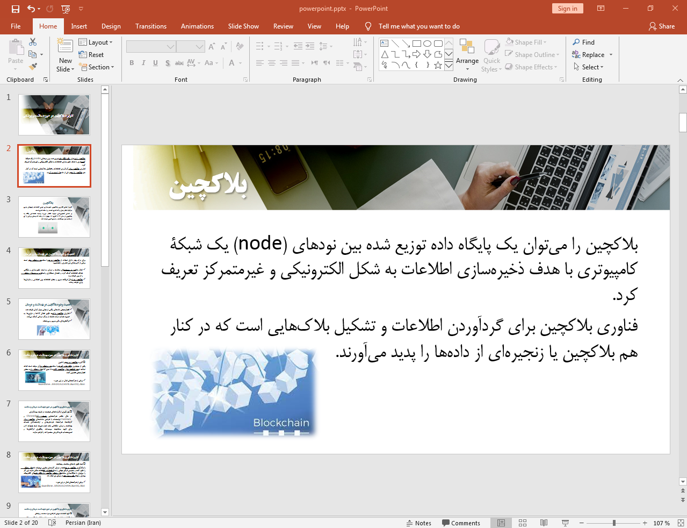Click the Comments button in status bar
The height and width of the screenshot is (528, 687).
point(461,523)
